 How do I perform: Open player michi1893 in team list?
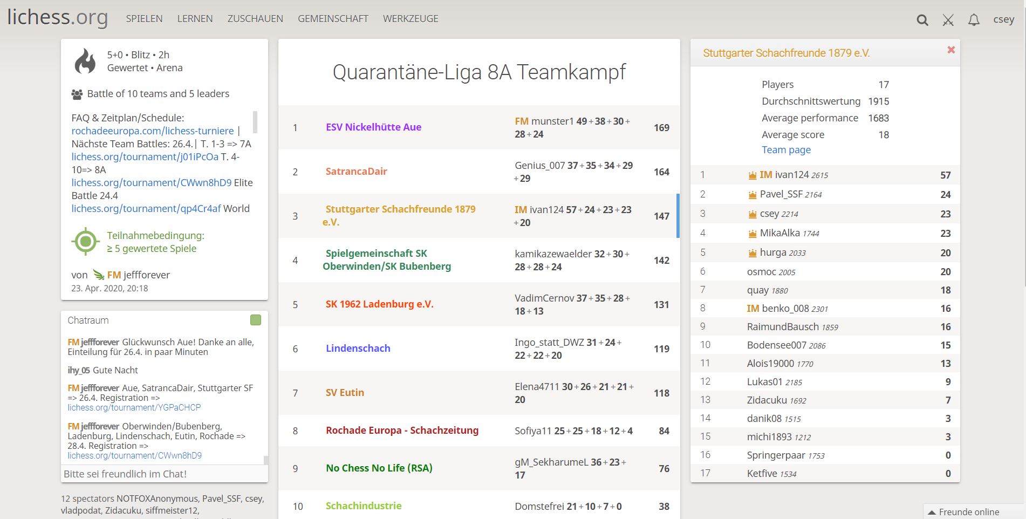point(779,437)
